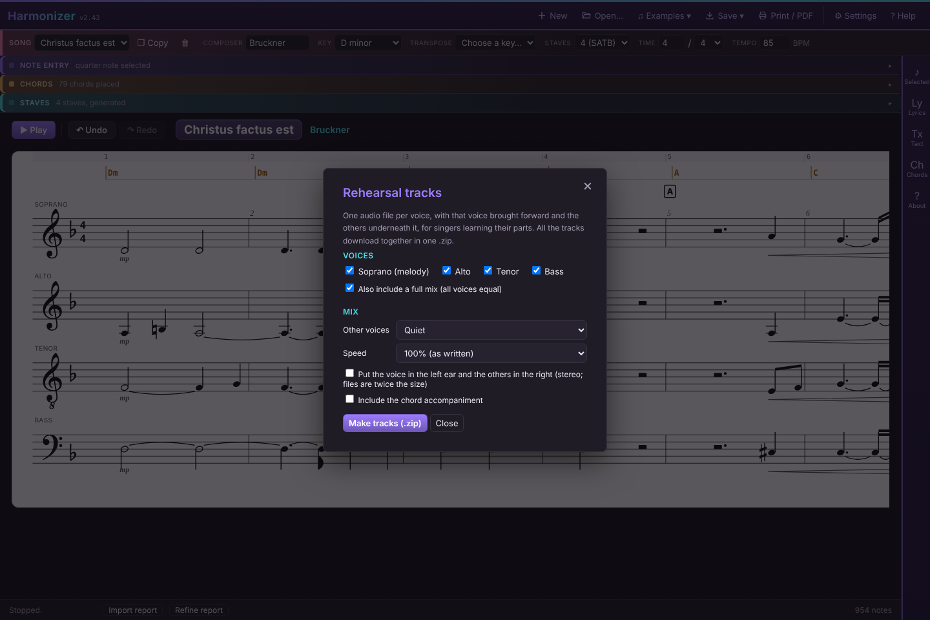The image size is (930, 620).
Task: Open the Examples menu
Action: [x=664, y=15]
